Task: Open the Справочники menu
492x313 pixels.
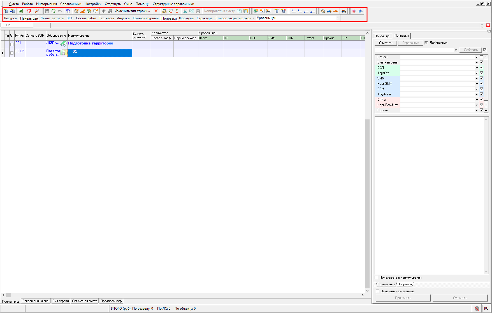Action: tap(71, 4)
